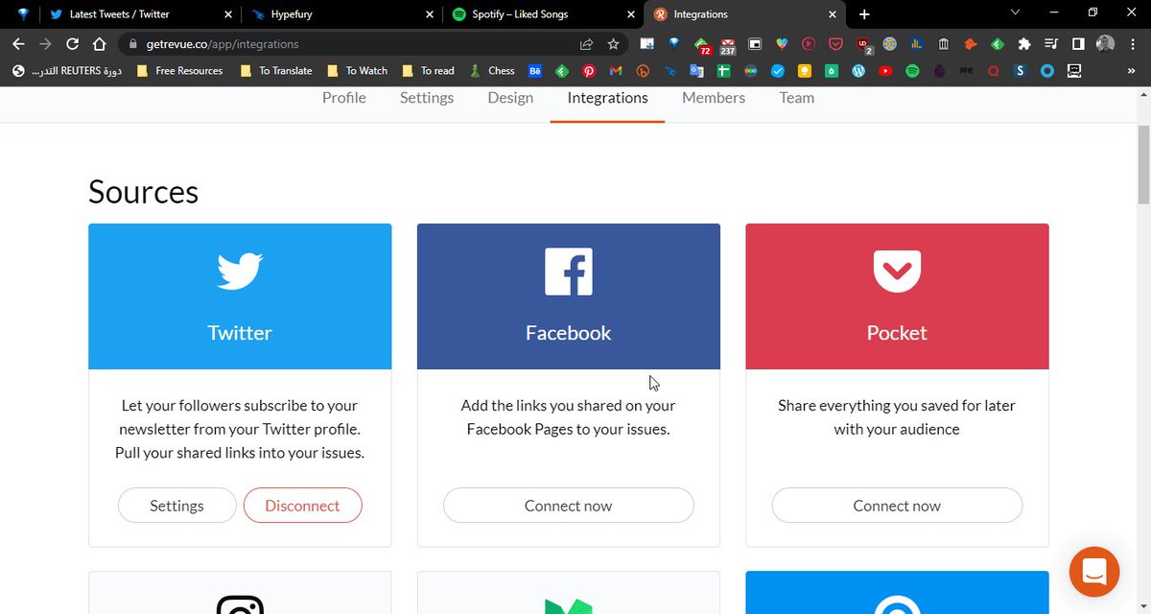Image resolution: width=1151 pixels, height=614 pixels.
Task: Open Twitter integration Settings button
Action: 177,506
